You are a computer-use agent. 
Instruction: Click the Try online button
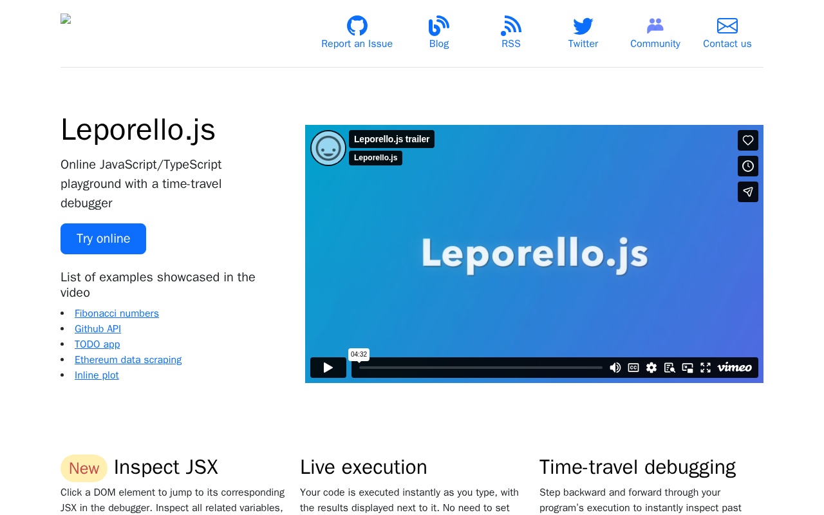tap(103, 239)
